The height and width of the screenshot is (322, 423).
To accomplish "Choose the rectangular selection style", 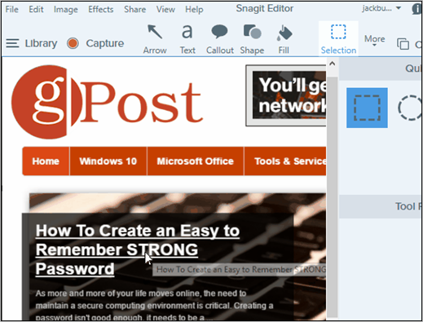I will pos(367,108).
